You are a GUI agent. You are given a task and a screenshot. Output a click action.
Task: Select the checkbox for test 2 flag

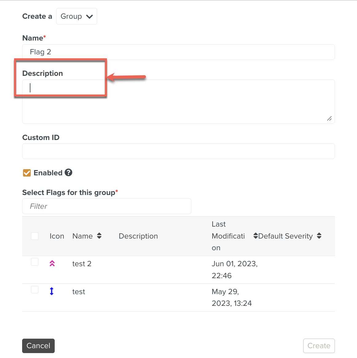[35, 262]
